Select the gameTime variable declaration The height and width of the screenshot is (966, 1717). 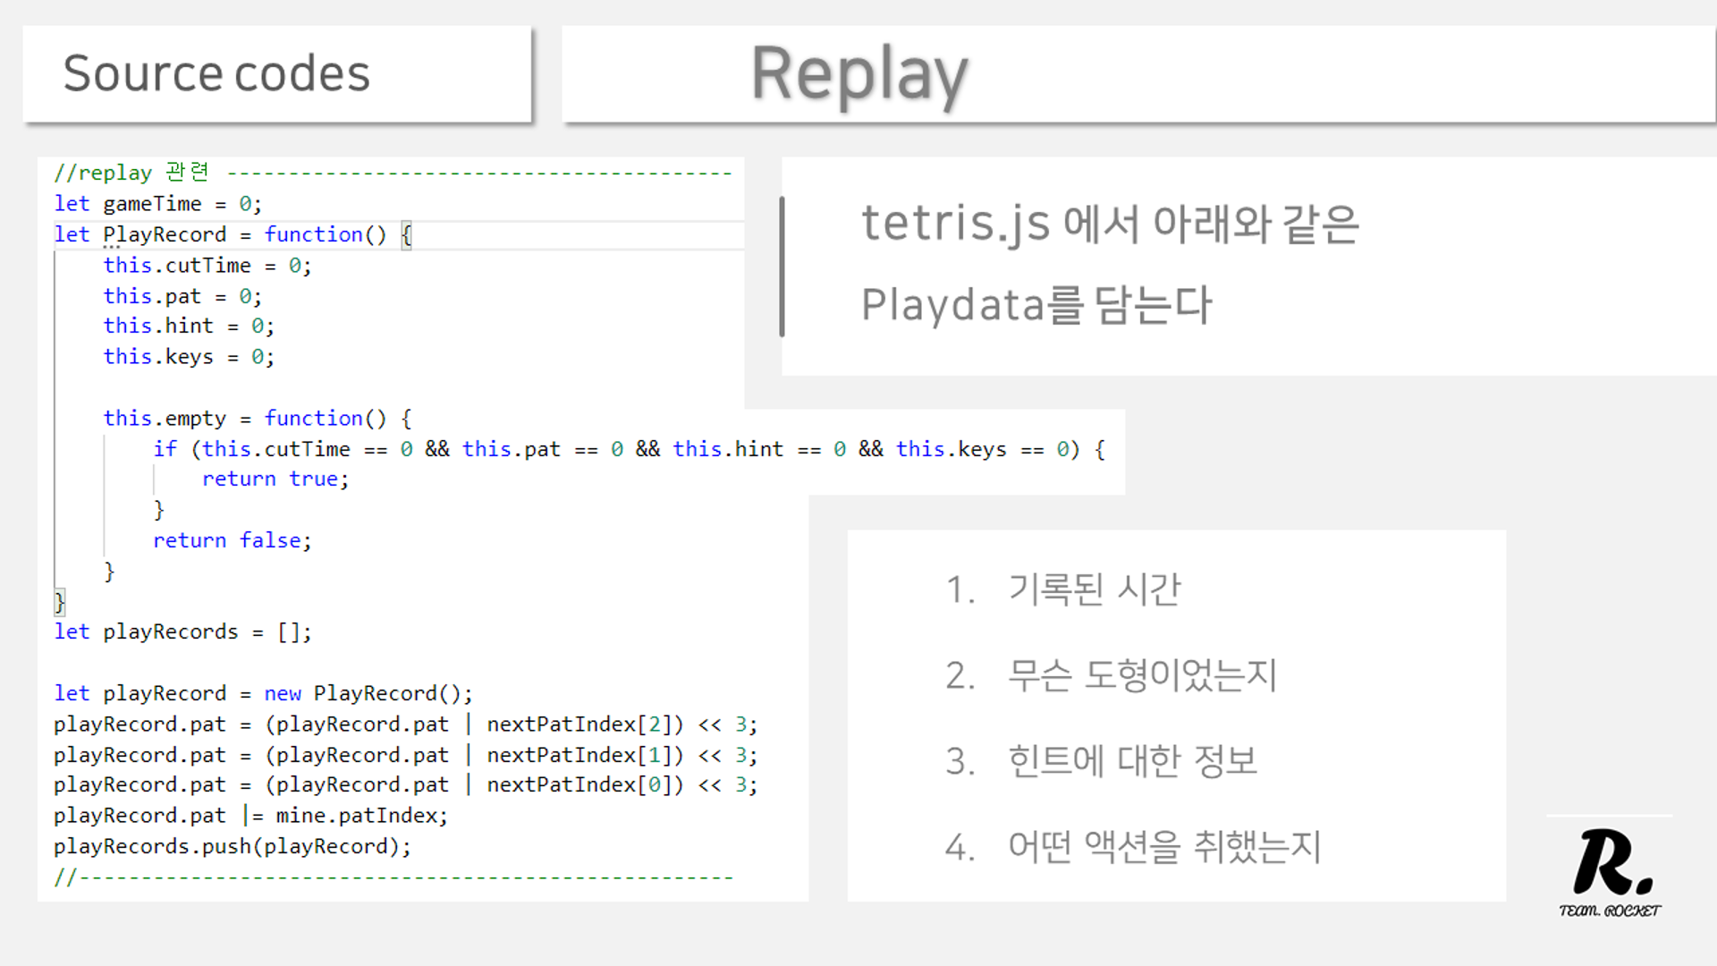tap(156, 203)
